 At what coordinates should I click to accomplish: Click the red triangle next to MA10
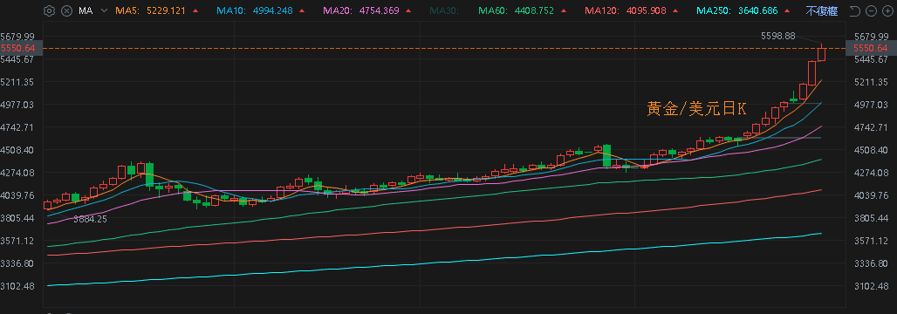click(x=302, y=10)
